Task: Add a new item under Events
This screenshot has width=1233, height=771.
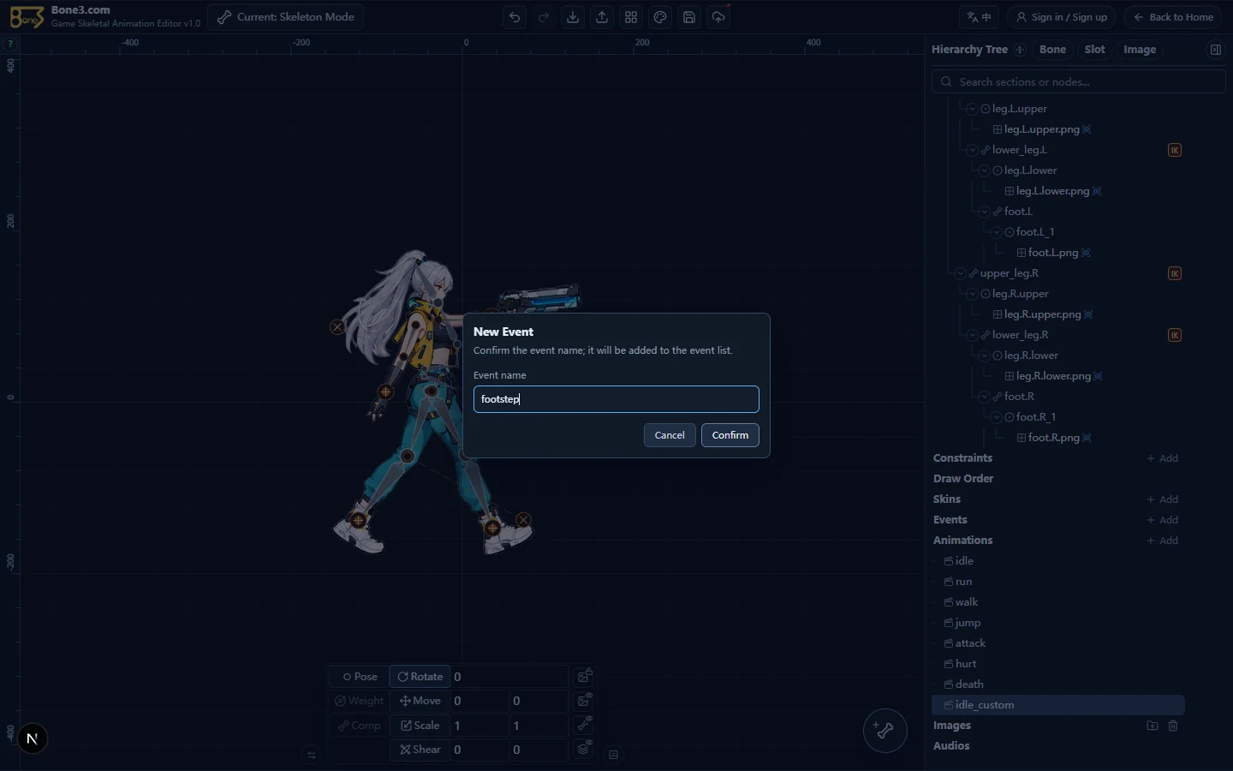Action: pyautogui.click(x=1163, y=520)
